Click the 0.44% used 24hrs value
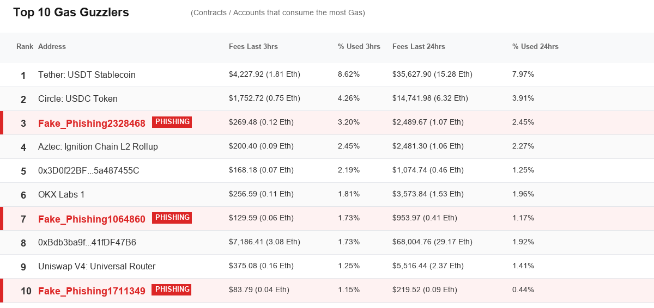Image resolution: width=654 pixels, height=308 pixels. point(523,289)
